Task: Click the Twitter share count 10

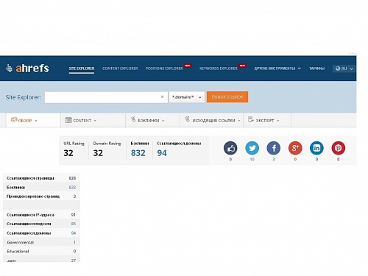Action: [252, 159]
